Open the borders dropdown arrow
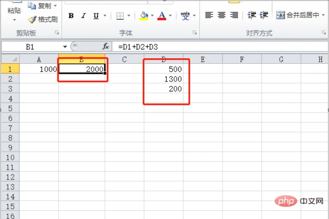Viewport: 329px width, 219px height. [x=129, y=15]
